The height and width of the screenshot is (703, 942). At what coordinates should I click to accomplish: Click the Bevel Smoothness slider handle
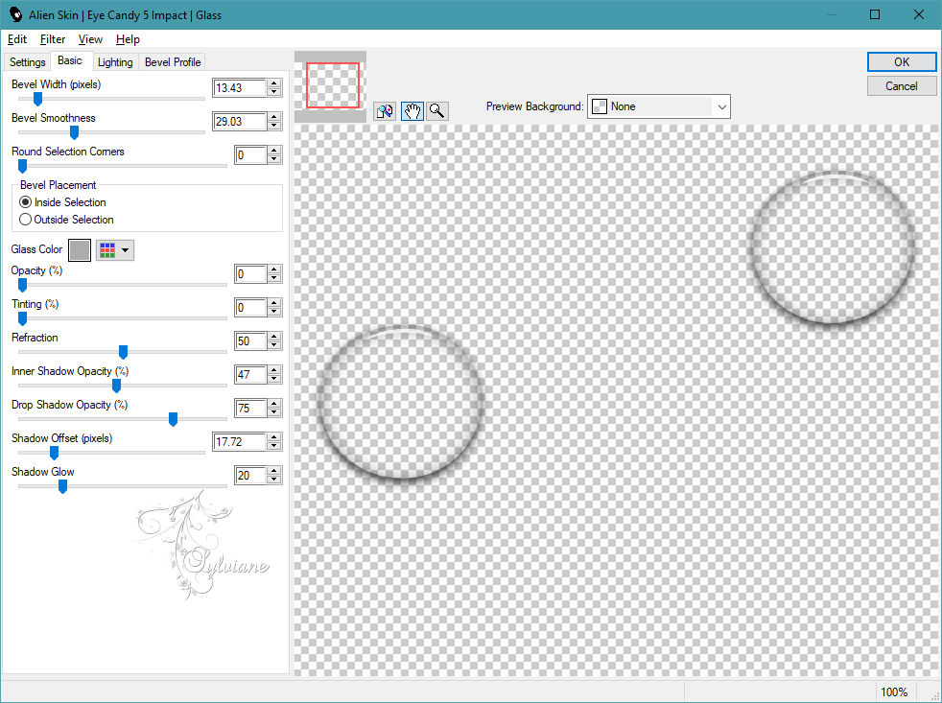(x=75, y=132)
